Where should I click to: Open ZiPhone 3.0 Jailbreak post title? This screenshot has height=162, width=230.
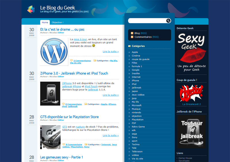point(74,73)
